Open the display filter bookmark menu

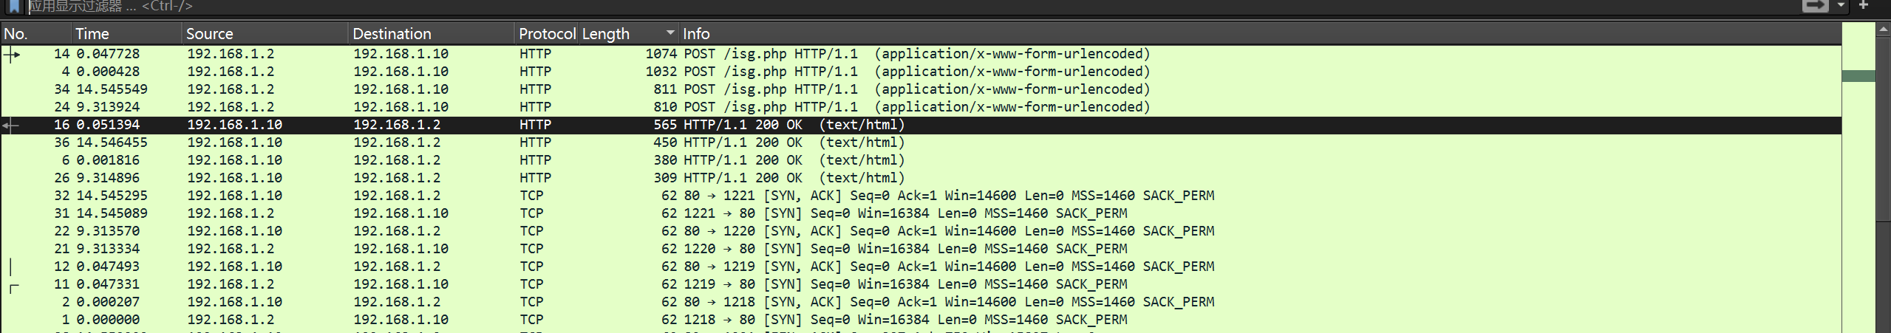[15, 7]
